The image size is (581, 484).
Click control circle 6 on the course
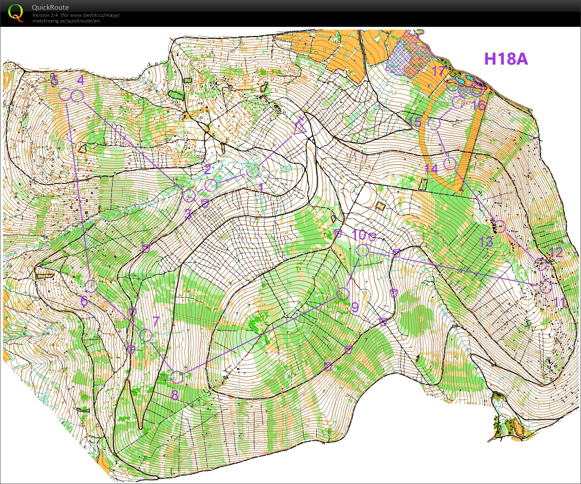click(91, 286)
